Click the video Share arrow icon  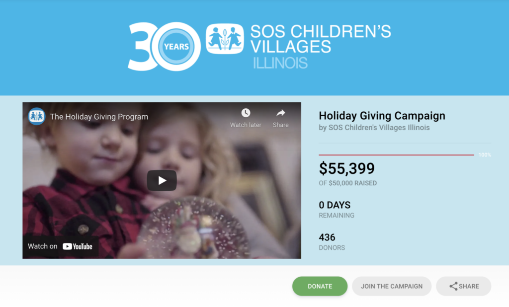coord(280,113)
